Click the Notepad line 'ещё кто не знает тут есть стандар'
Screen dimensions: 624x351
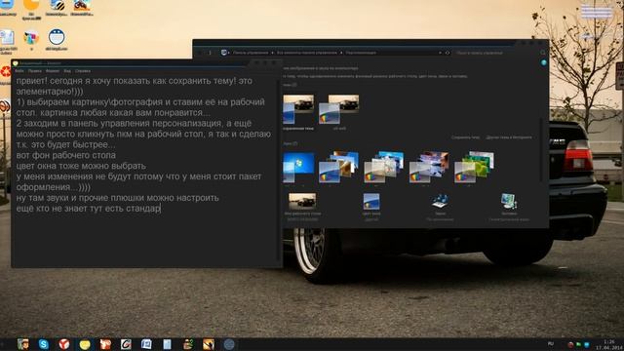89,209
